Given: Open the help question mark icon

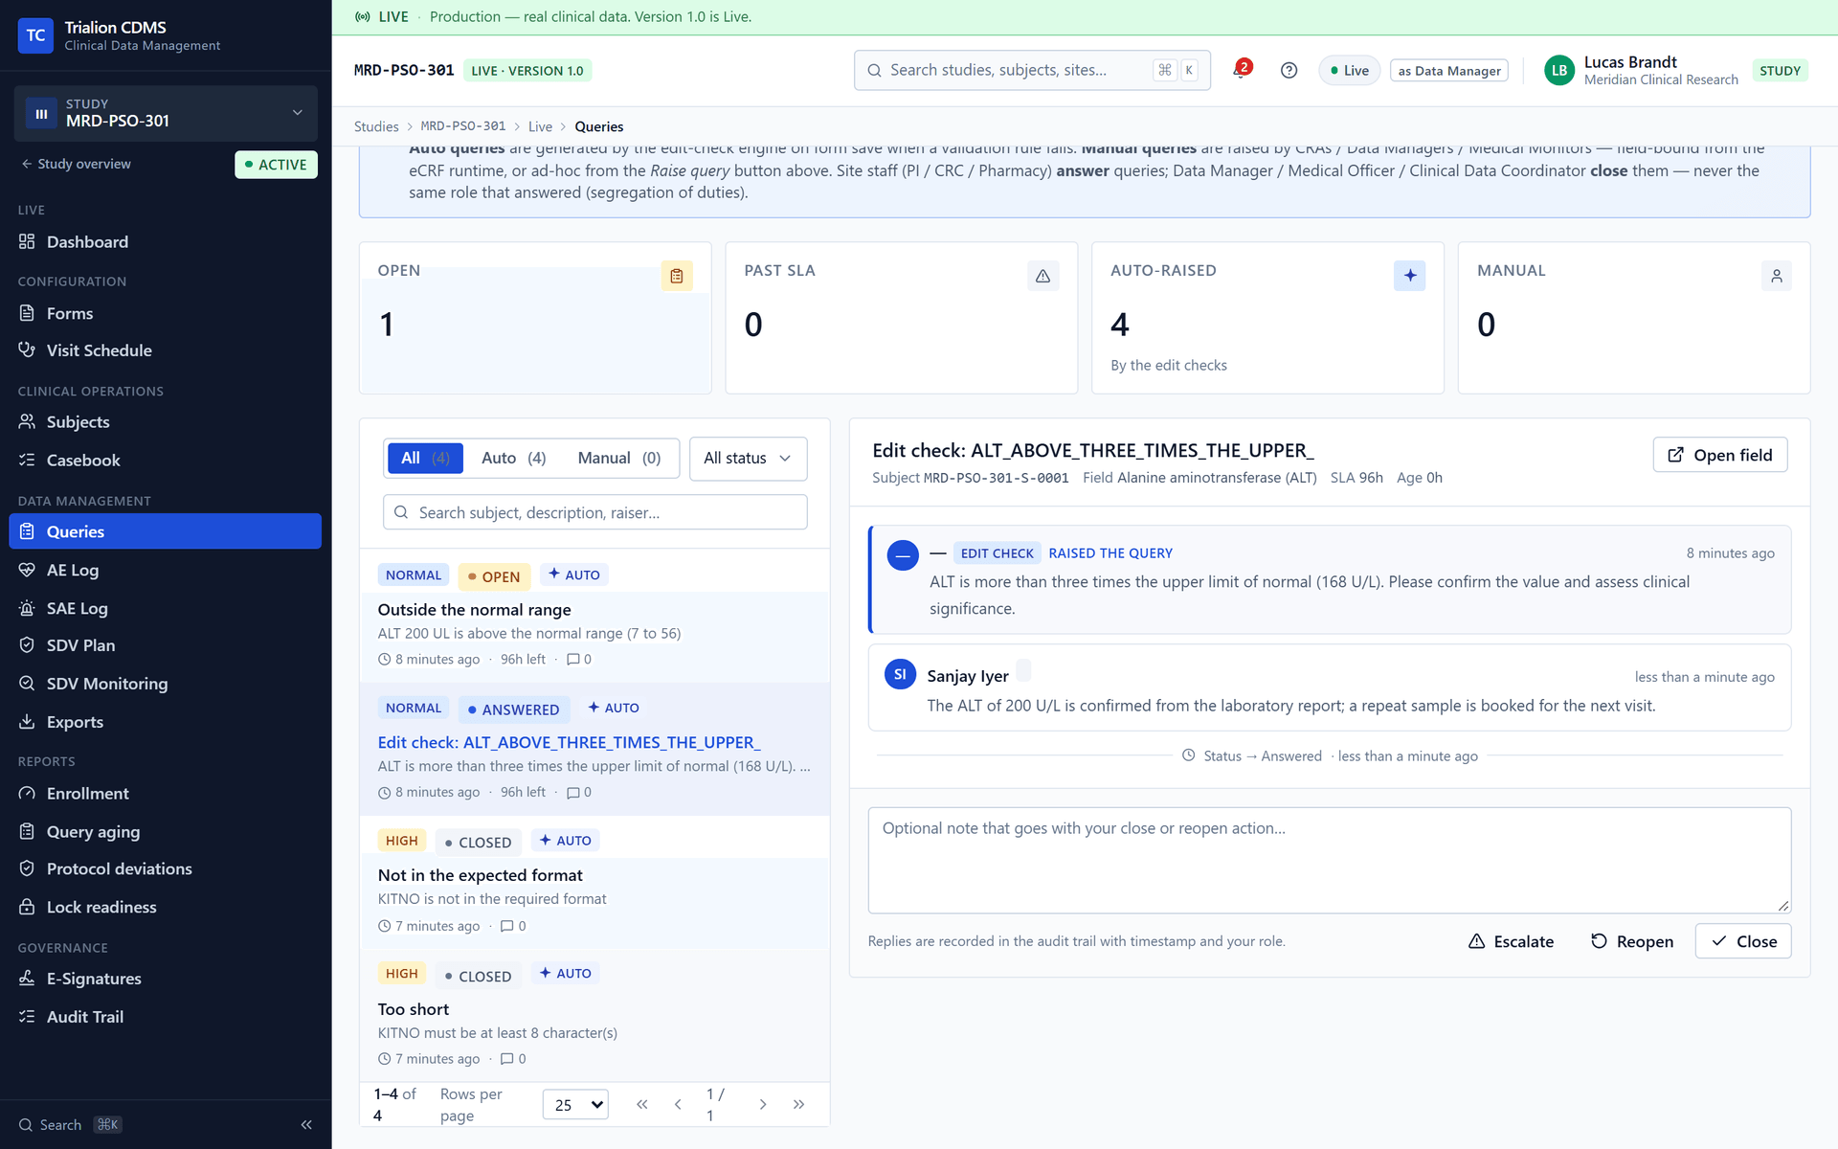Looking at the screenshot, I should tap(1289, 70).
